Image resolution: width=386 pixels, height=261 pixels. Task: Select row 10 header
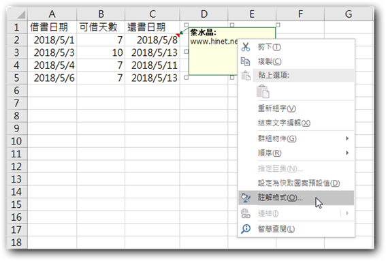pos(17,141)
